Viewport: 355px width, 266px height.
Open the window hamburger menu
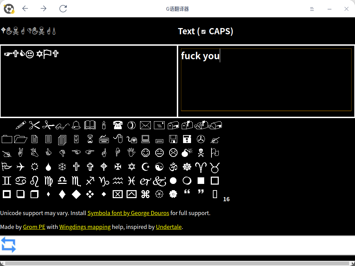[312, 9]
